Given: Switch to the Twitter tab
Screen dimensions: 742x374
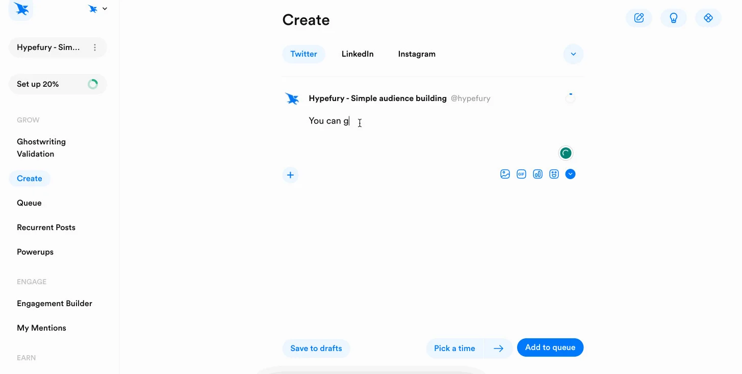Looking at the screenshot, I should pos(304,54).
